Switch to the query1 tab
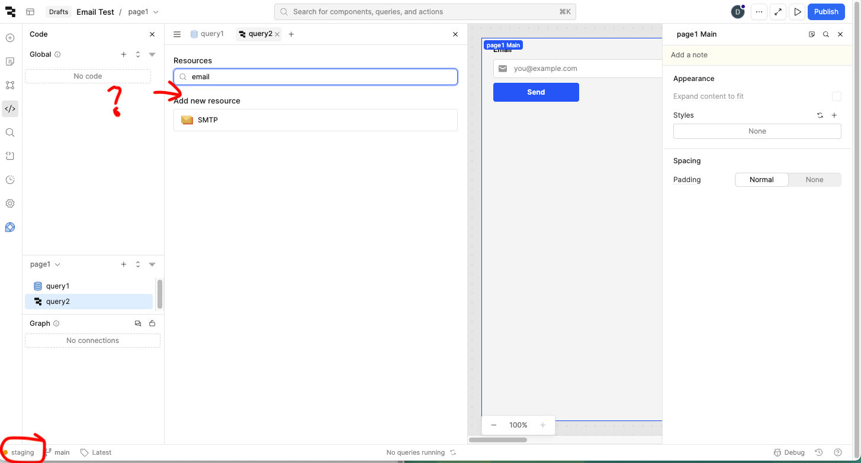Screen dimensions: 861x463 pos(207,34)
